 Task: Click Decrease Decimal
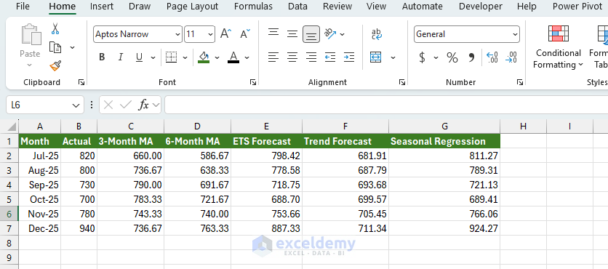coord(511,57)
